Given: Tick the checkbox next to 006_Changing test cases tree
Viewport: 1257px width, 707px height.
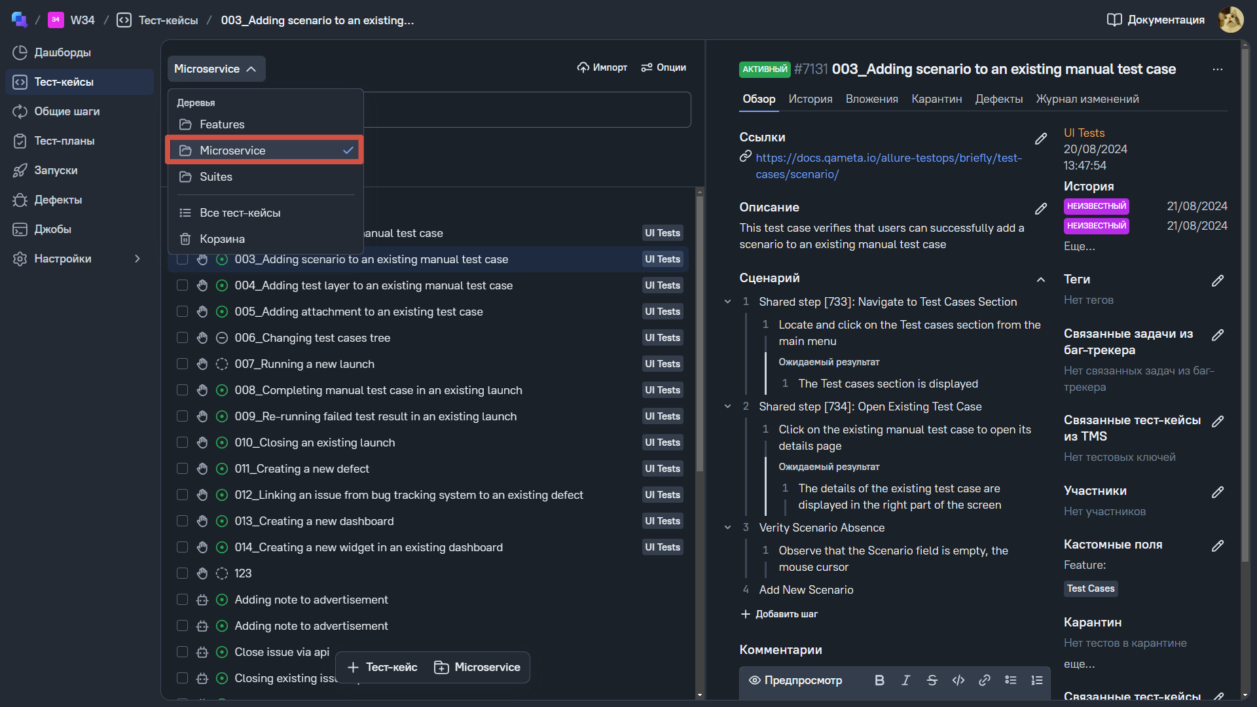Looking at the screenshot, I should coord(183,338).
